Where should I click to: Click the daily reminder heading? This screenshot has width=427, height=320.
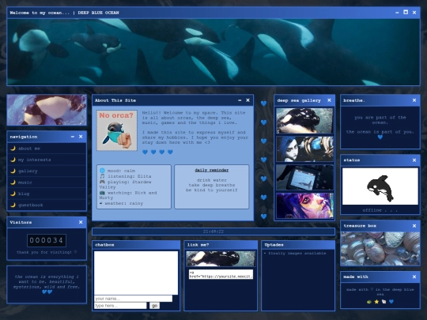(212, 170)
